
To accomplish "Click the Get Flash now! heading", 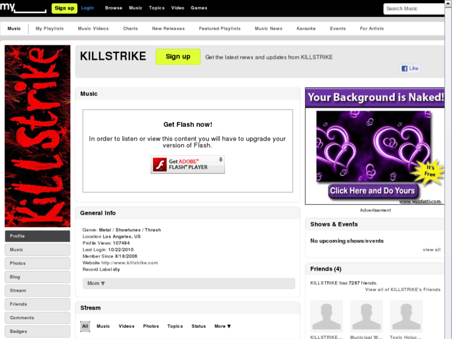I will pos(188,124).
